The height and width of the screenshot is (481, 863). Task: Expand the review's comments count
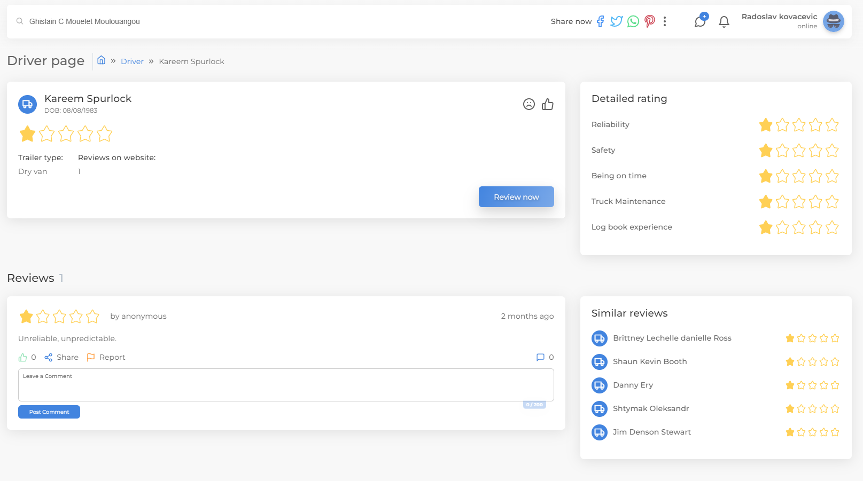click(x=545, y=357)
